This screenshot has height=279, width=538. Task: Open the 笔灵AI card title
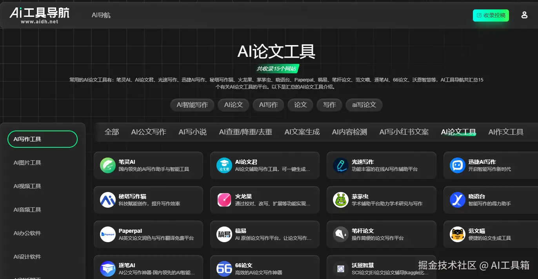127,162
